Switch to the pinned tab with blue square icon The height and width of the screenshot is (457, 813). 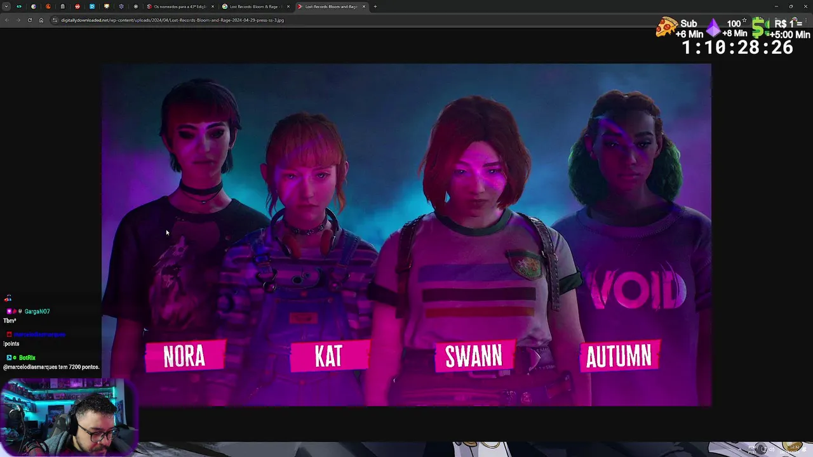[92, 6]
